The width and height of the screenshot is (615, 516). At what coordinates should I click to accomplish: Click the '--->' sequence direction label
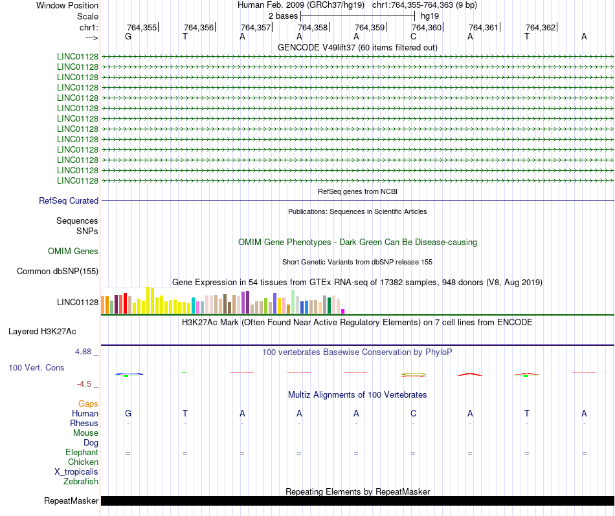point(91,38)
